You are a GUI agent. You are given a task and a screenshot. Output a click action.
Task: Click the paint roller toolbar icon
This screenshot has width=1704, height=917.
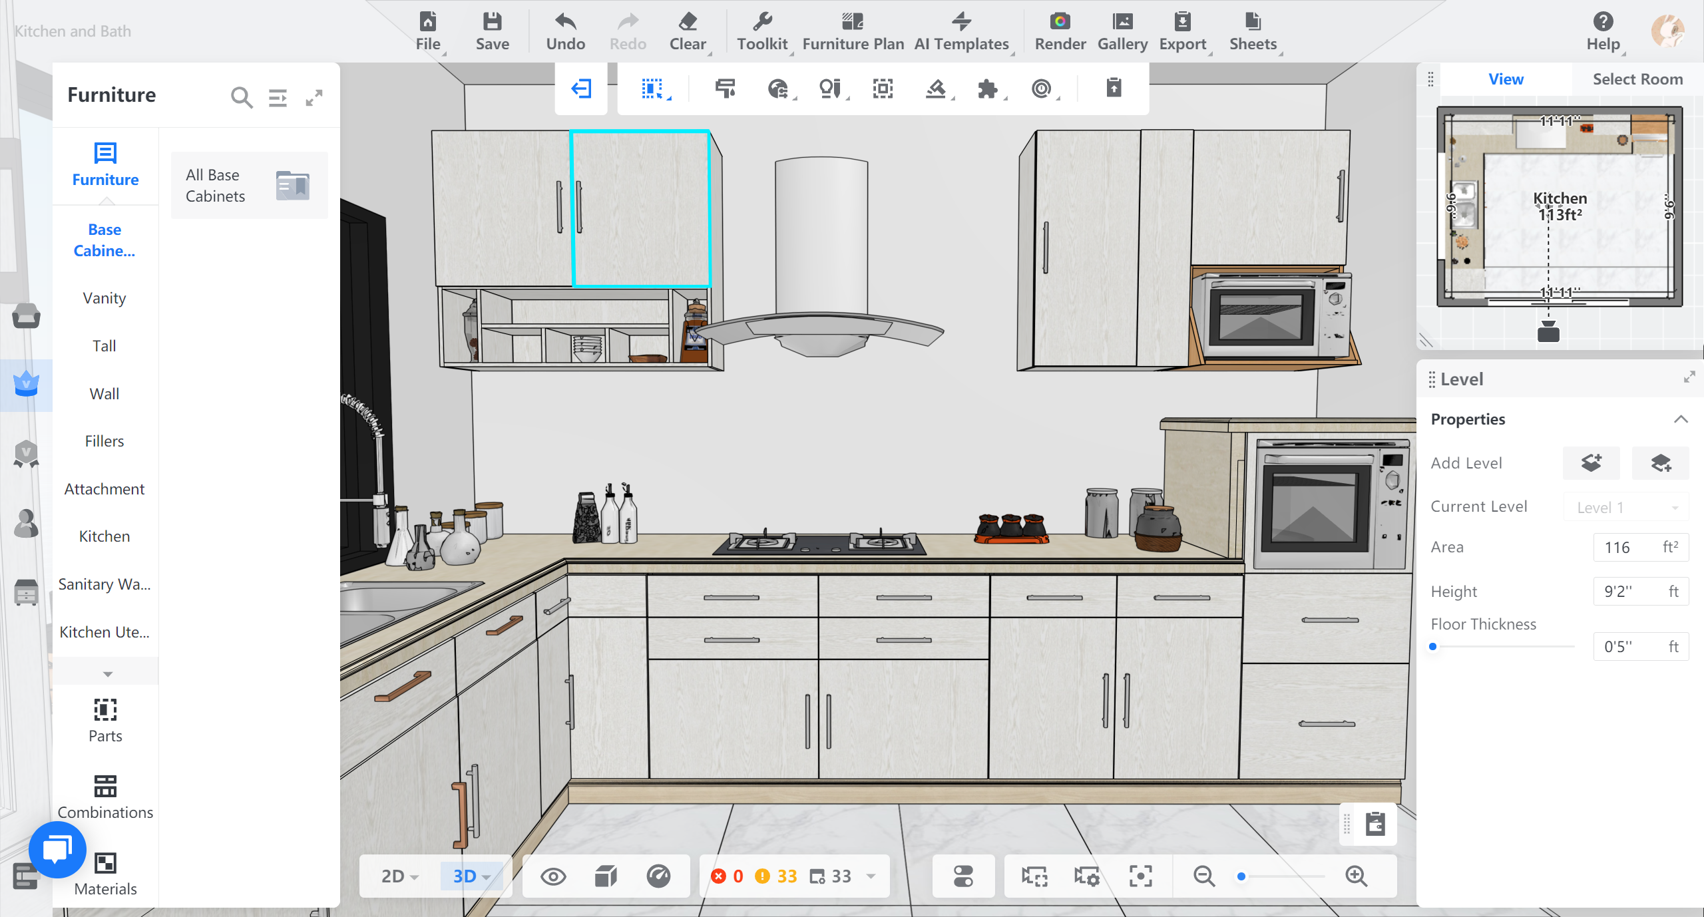point(725,89)
